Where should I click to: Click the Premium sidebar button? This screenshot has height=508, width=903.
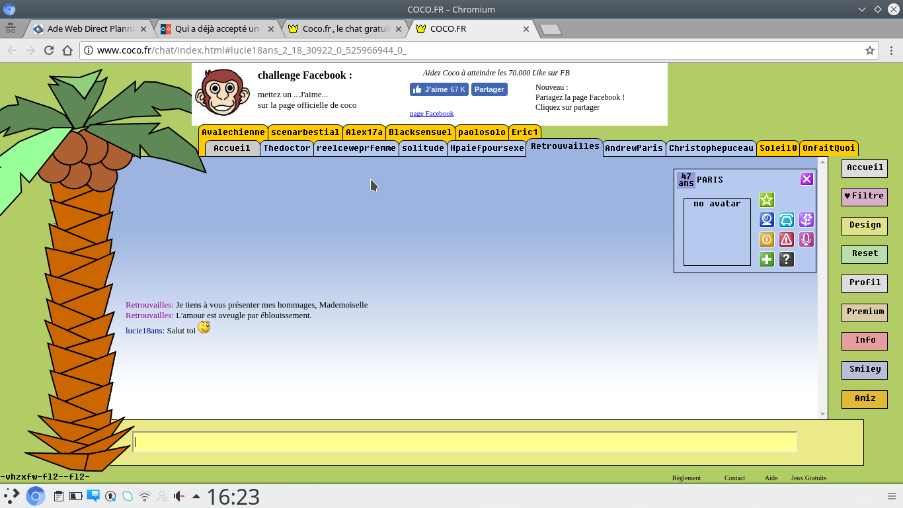click(x=865, y=312)
